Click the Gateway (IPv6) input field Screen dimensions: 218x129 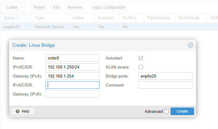72,94
